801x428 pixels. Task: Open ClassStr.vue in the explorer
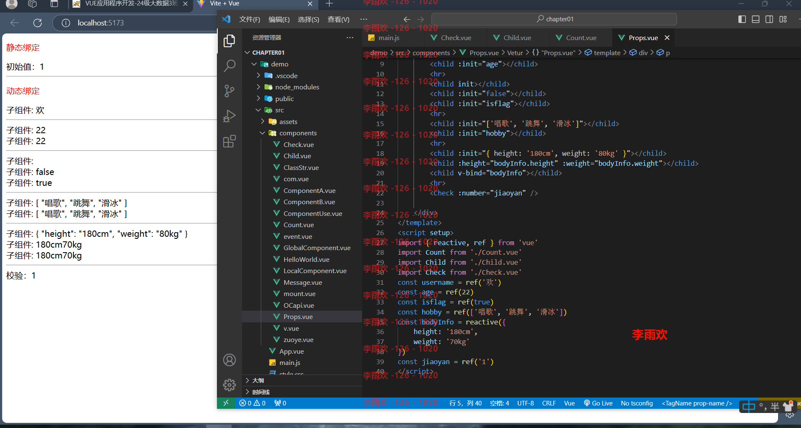pos(302,167)
